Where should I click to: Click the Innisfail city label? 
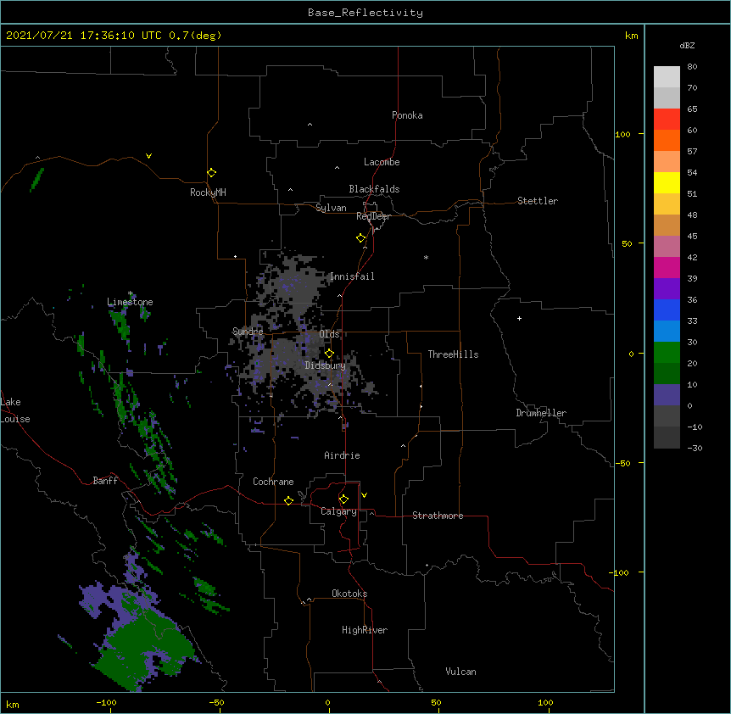[x=352, y=276]
